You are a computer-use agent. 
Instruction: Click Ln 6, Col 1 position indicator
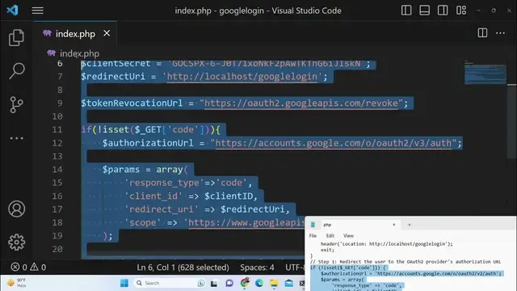pos(183,268)
